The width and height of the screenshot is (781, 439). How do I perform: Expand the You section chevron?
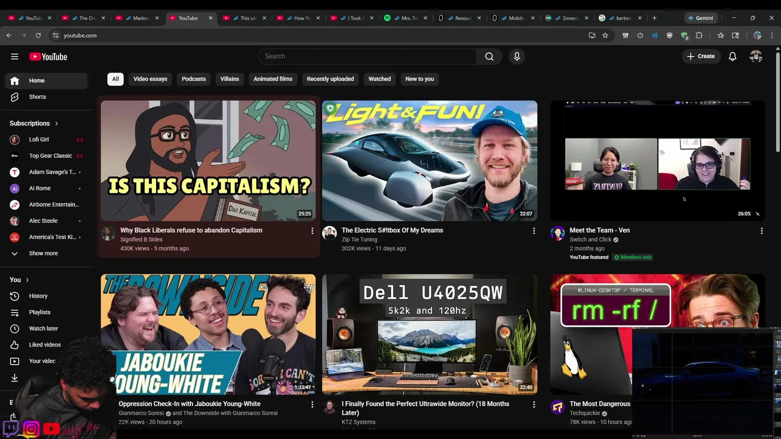pyautogui.click(x=27, y=280)
